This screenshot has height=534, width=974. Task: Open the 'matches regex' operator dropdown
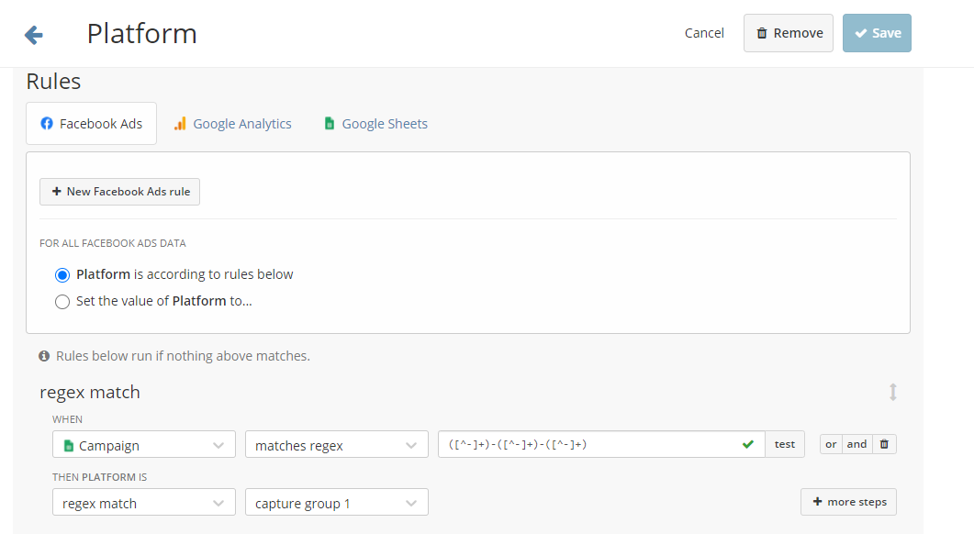point(336,443)
